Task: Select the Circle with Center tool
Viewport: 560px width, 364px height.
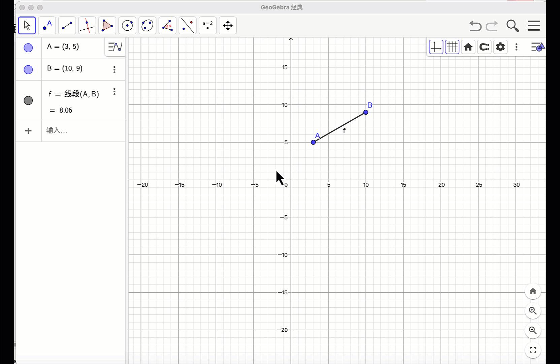Action: click(x=127, y=25)
